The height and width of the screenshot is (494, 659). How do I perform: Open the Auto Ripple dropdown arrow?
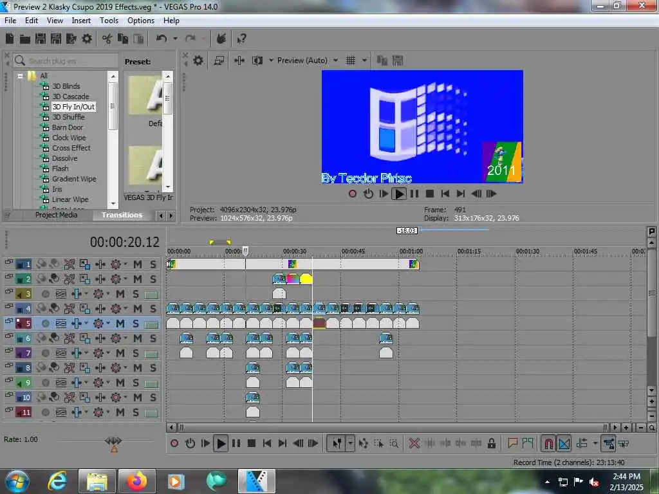(595, 443)
